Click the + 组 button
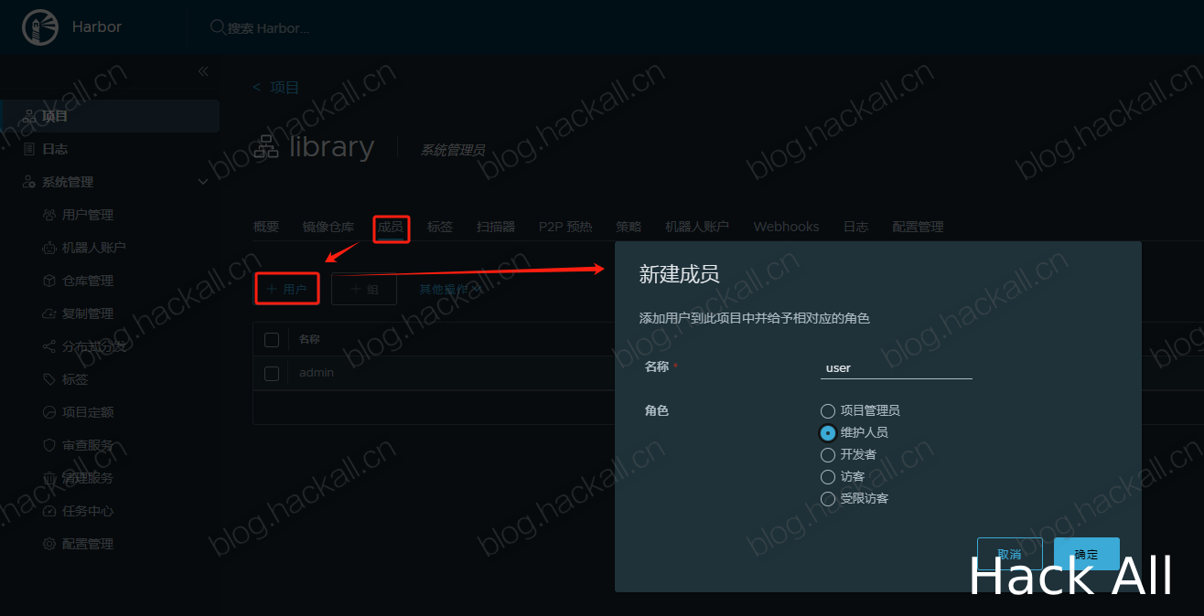This screenshot has height=616, width=1204. (363, 289)
